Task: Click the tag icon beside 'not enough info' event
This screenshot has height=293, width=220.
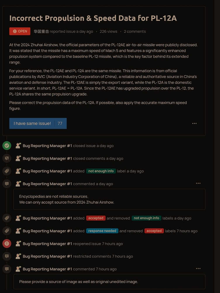Action: (7, 171)
